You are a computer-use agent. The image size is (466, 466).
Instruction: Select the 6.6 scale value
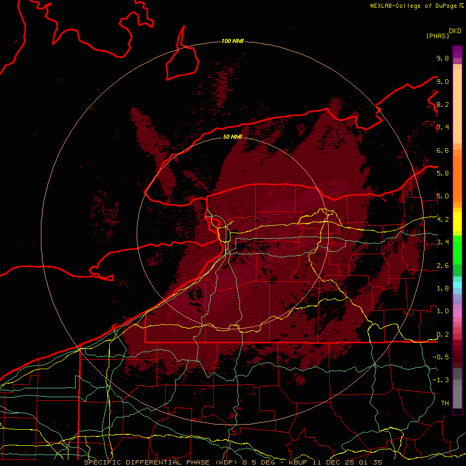tap(443, 150)
